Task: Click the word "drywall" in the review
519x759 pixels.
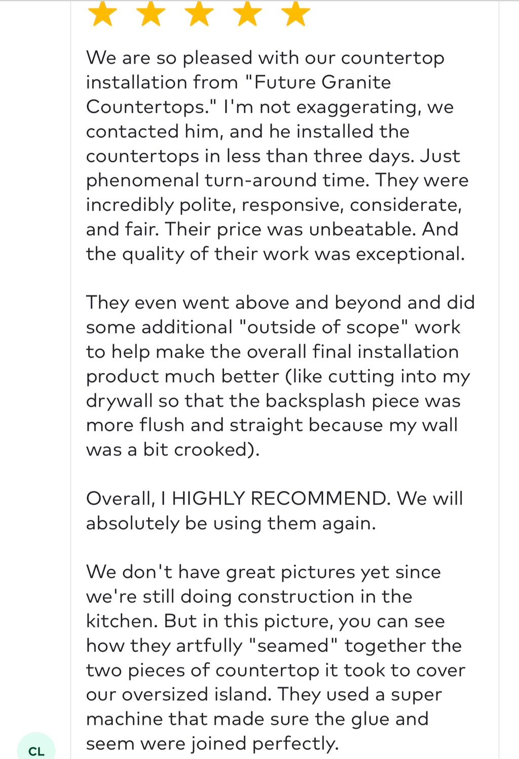Action: click(119, 401)
